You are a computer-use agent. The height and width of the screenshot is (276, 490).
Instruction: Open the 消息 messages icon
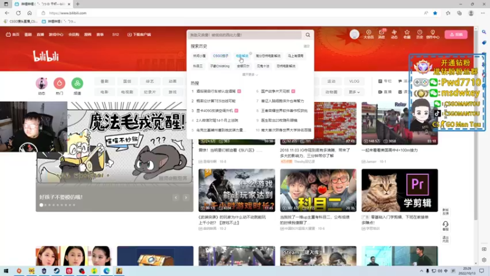pyautogui.click(x=382, y=34)
